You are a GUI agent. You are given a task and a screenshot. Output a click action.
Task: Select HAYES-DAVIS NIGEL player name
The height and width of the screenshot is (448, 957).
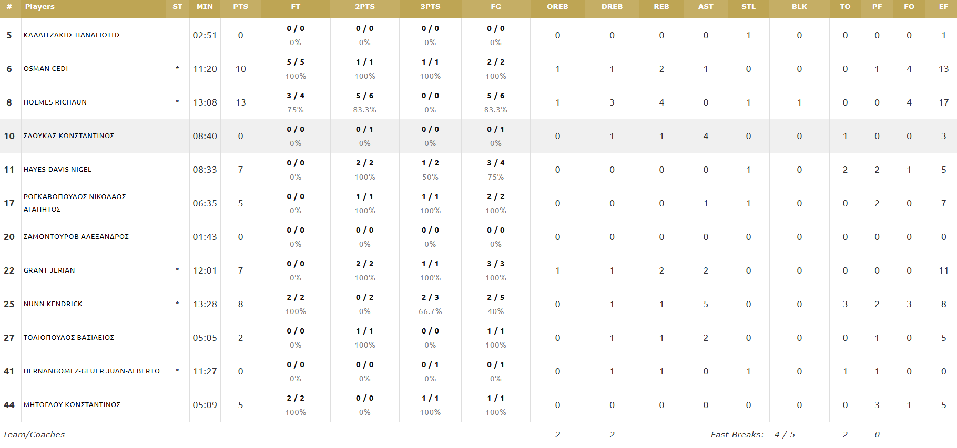57,170
